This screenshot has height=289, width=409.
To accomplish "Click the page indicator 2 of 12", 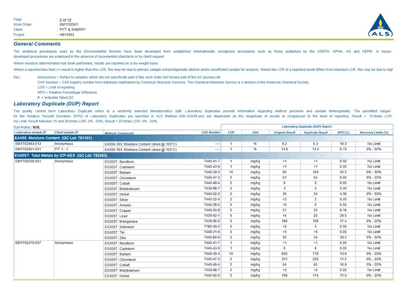I will 65,20.
